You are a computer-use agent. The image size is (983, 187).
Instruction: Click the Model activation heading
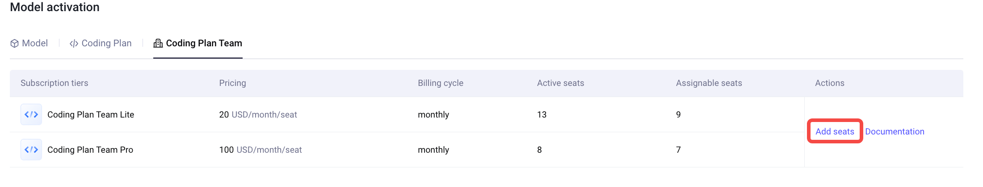click(55, 7)
